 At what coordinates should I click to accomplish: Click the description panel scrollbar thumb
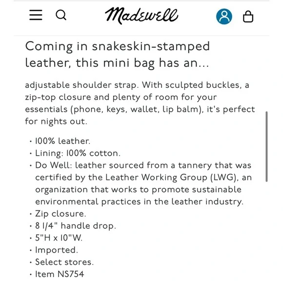click(x=266, y=146)
